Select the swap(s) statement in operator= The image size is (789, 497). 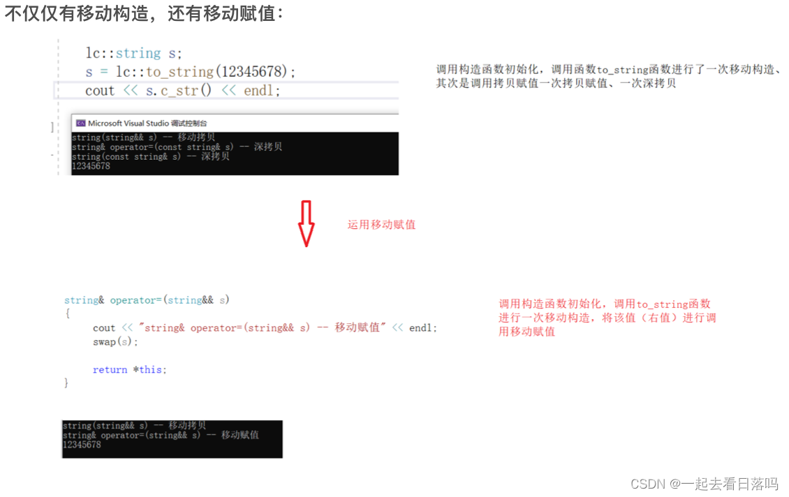point(115,342)
